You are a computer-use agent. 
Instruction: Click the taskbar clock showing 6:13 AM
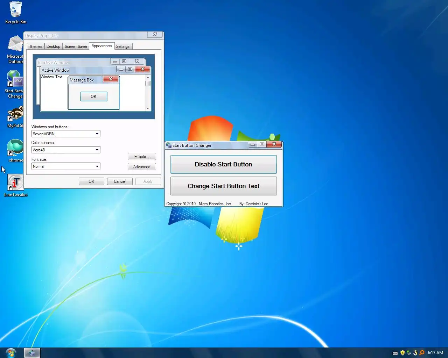[435, 353]
